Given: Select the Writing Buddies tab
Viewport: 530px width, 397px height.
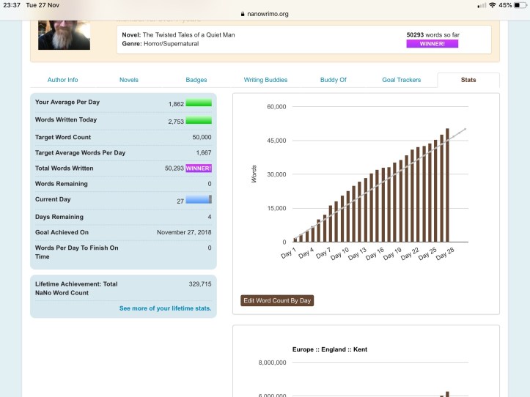Looking at the screenshot, I should (x=265, y=80).
